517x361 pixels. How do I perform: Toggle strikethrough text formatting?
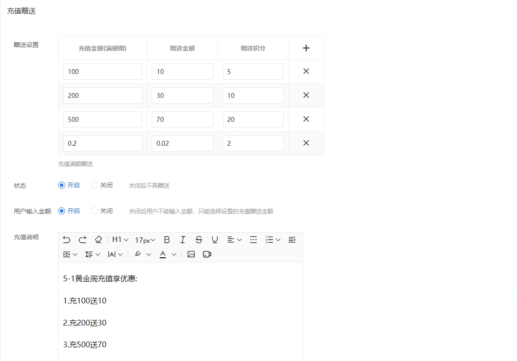[199, 240]
